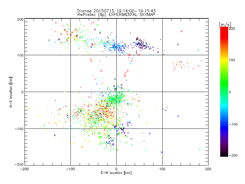This screenshot has width=245, height=184.
Task: Click the subtitle 'RwPretec (8p) EXPERIMENTAL SKYMAP'
Action: point(116,15)
